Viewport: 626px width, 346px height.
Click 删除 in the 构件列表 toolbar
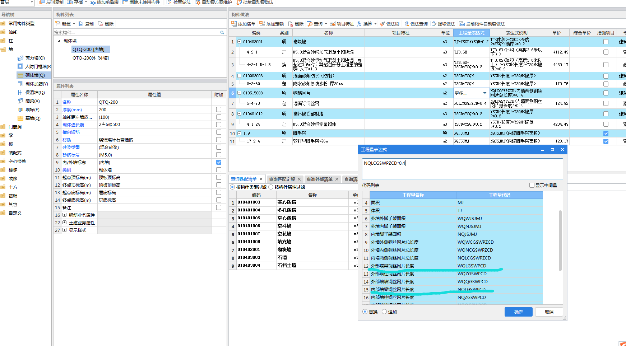tap(106, 24)
